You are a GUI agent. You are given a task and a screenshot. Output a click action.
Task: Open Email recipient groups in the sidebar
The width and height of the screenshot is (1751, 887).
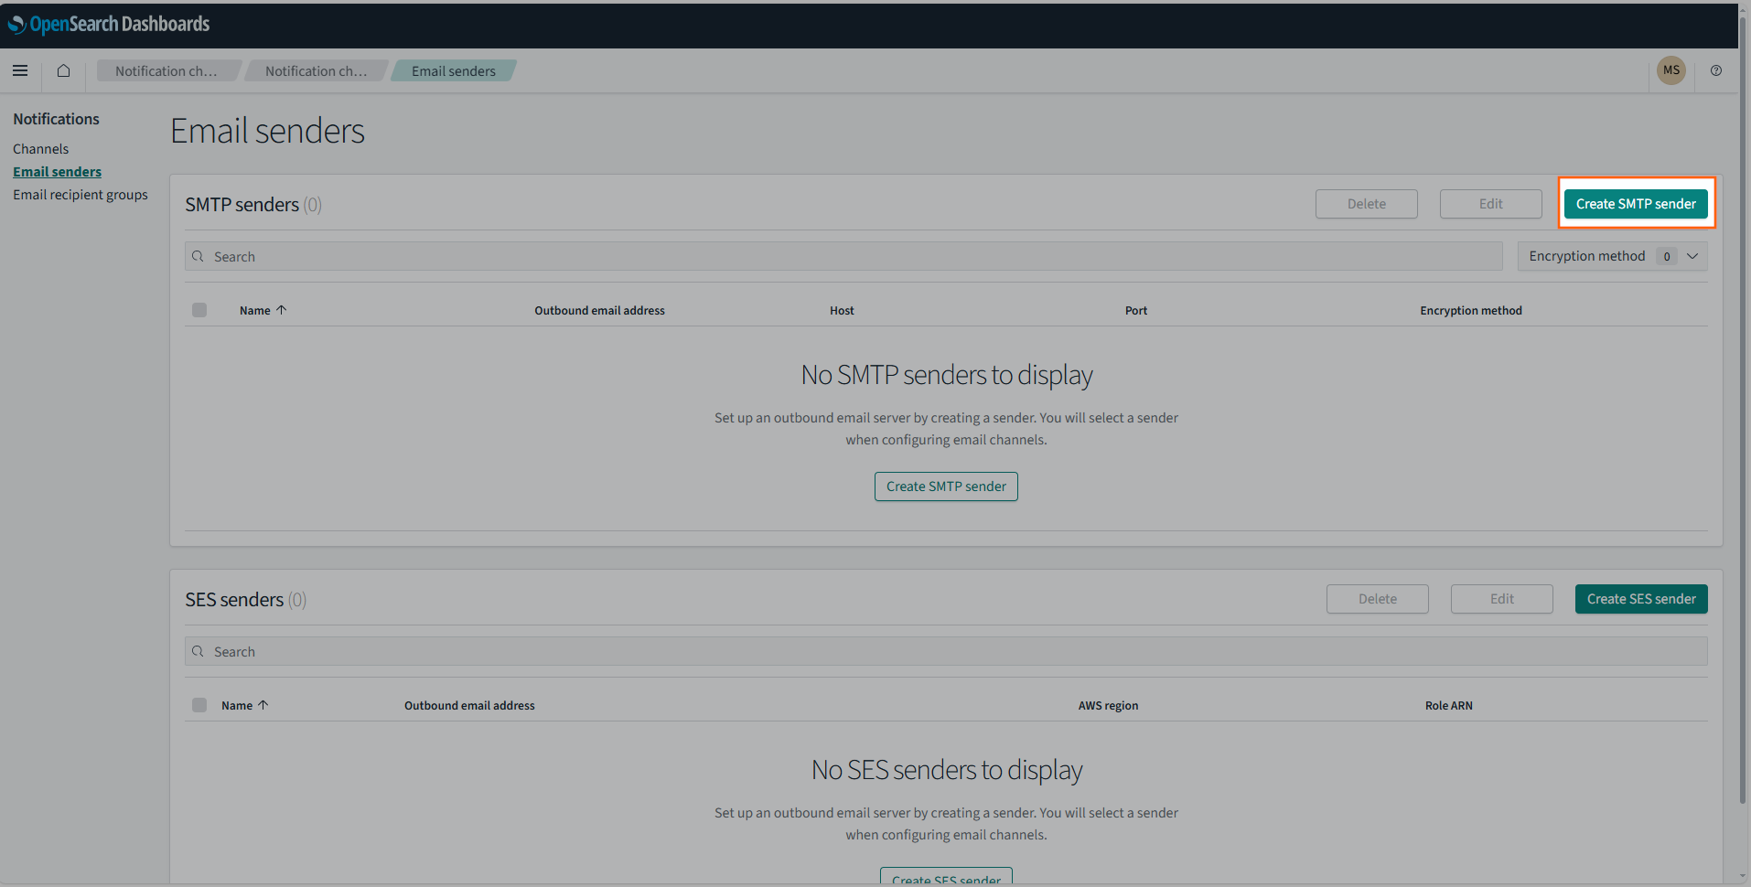pos(81,194)
